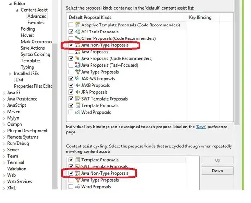The height and width of the screenshot is (203, 251).
Task: Click the SWT Template Proposals icon in default list
Action: (78, 99)
